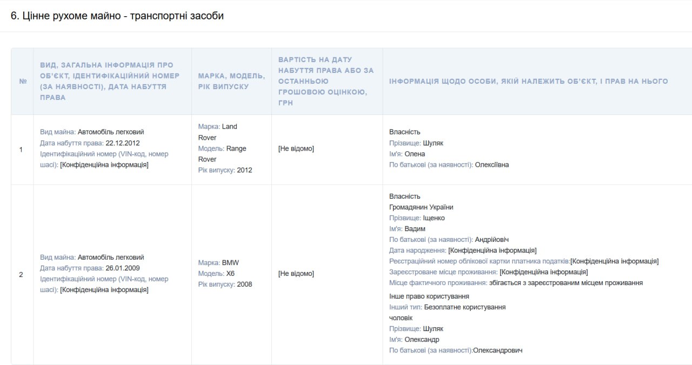The width and height of the screenshot is (692, 365).
Task: Click heading "6. Цінне рухоме майно - транспортні засоби"
Action: 117,16
